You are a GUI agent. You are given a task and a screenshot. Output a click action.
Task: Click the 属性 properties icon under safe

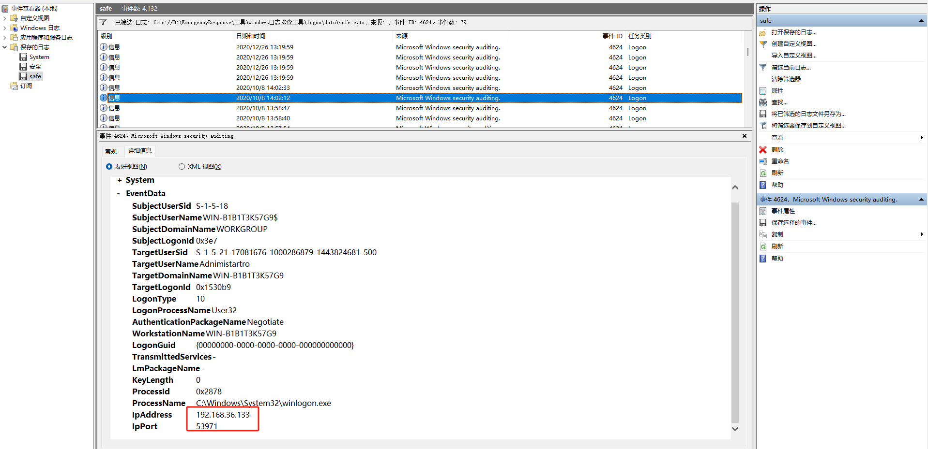[763, 91]
